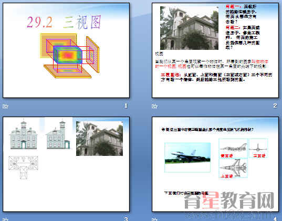Select slide 4 by its top question text
This screenshot has width=282, height=221.
click(208, 130)
